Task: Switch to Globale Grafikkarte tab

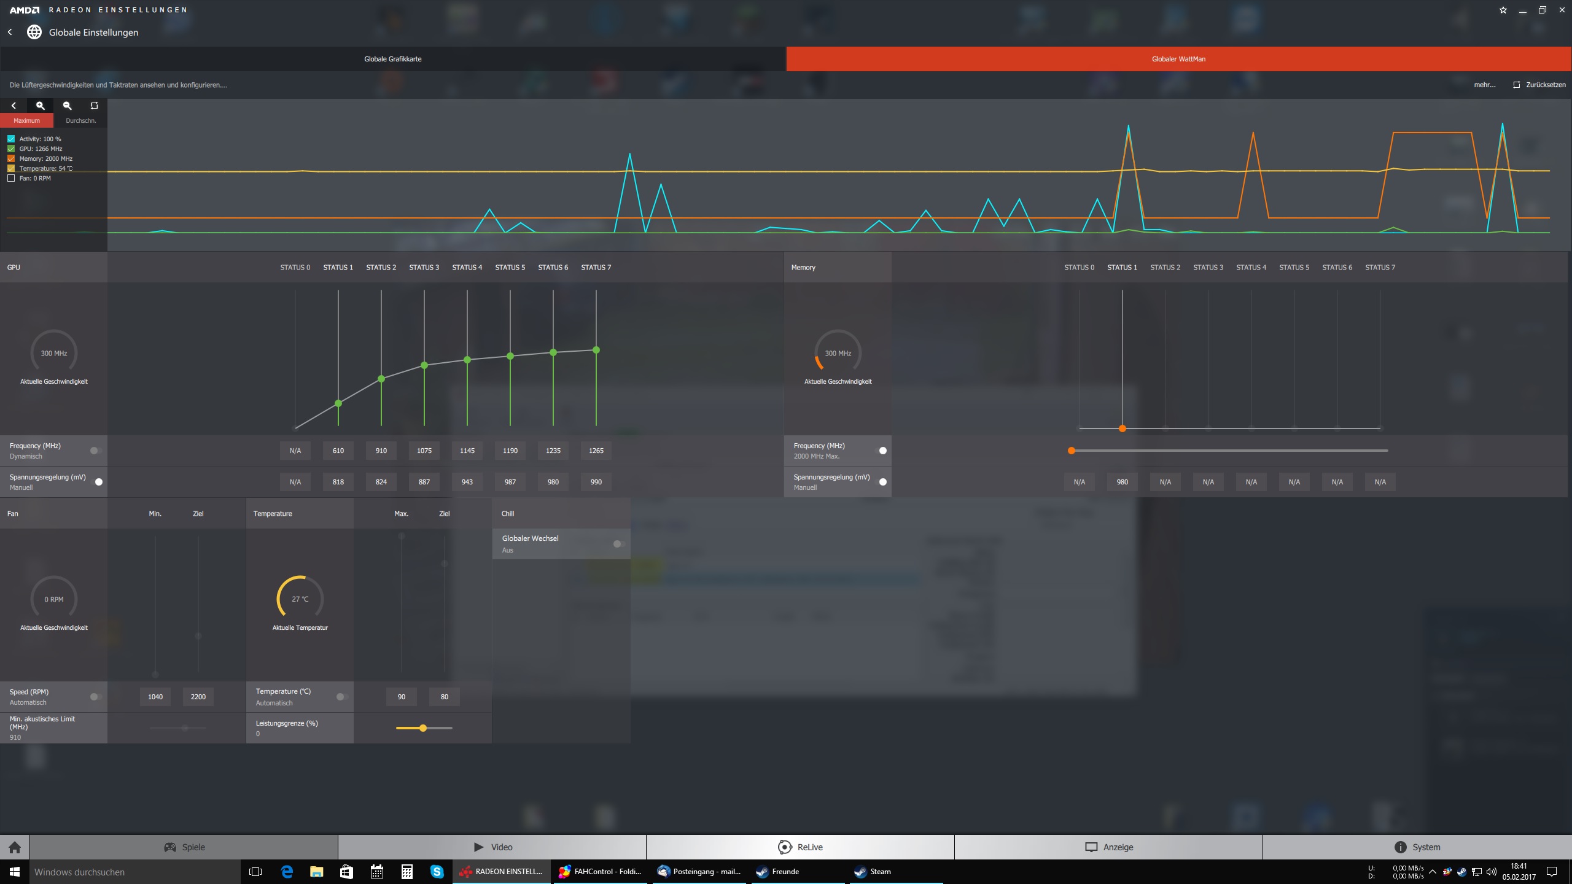Action: coord(393,59)
